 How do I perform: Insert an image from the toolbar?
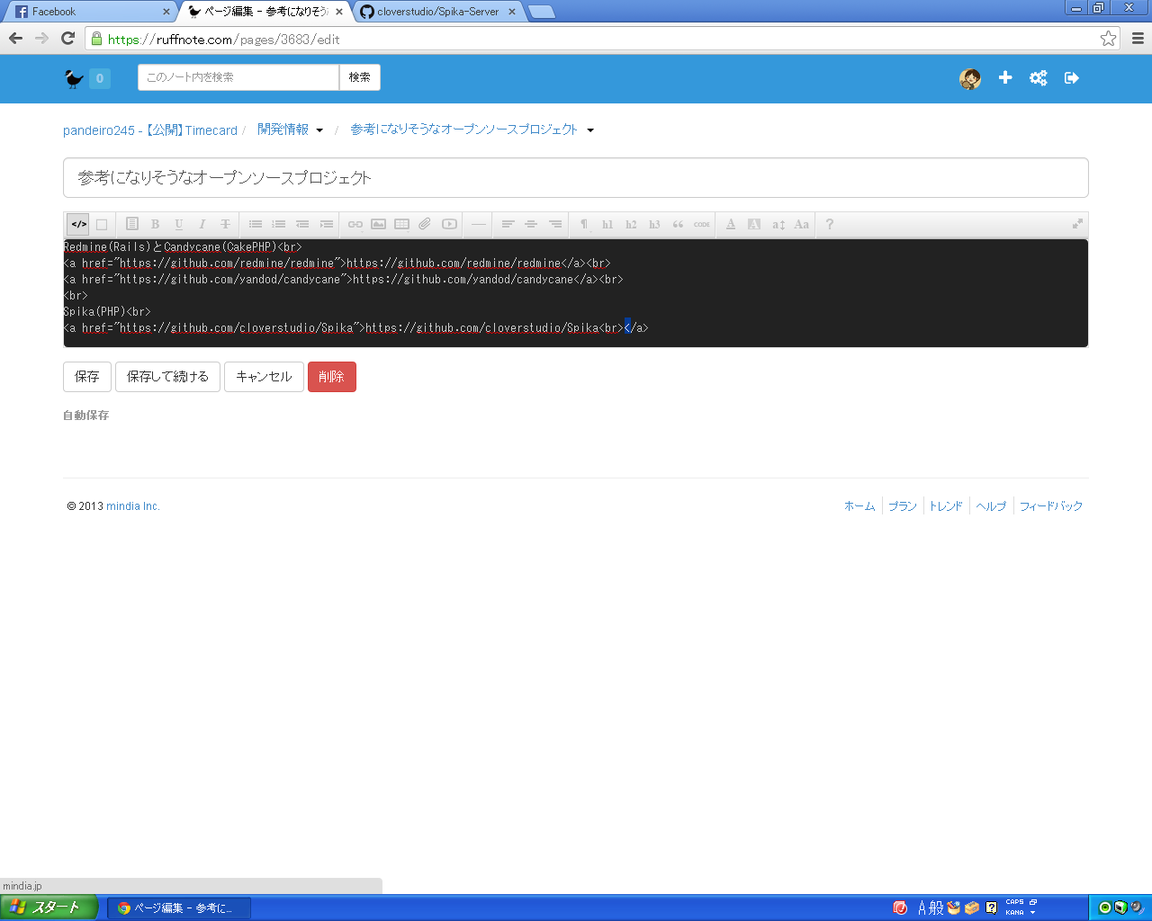click(x=379, y=224)
